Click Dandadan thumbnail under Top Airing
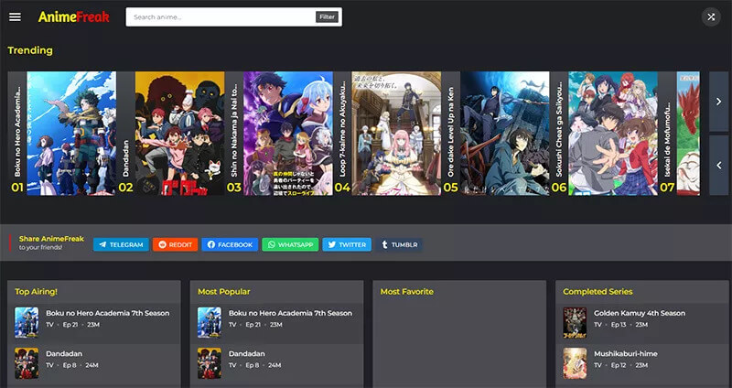This screenshot has width=732, height=388. 27,362
